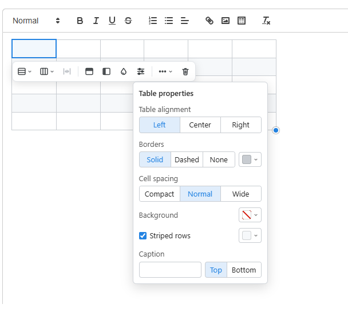Click the Caption text field
Viewport: 348px width, 316px height.
pos(170,270)
